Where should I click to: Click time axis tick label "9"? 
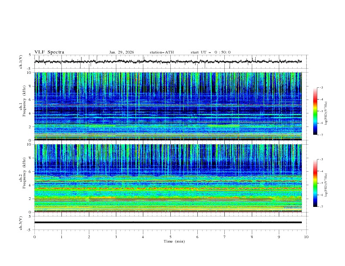[x=279, y=237]
